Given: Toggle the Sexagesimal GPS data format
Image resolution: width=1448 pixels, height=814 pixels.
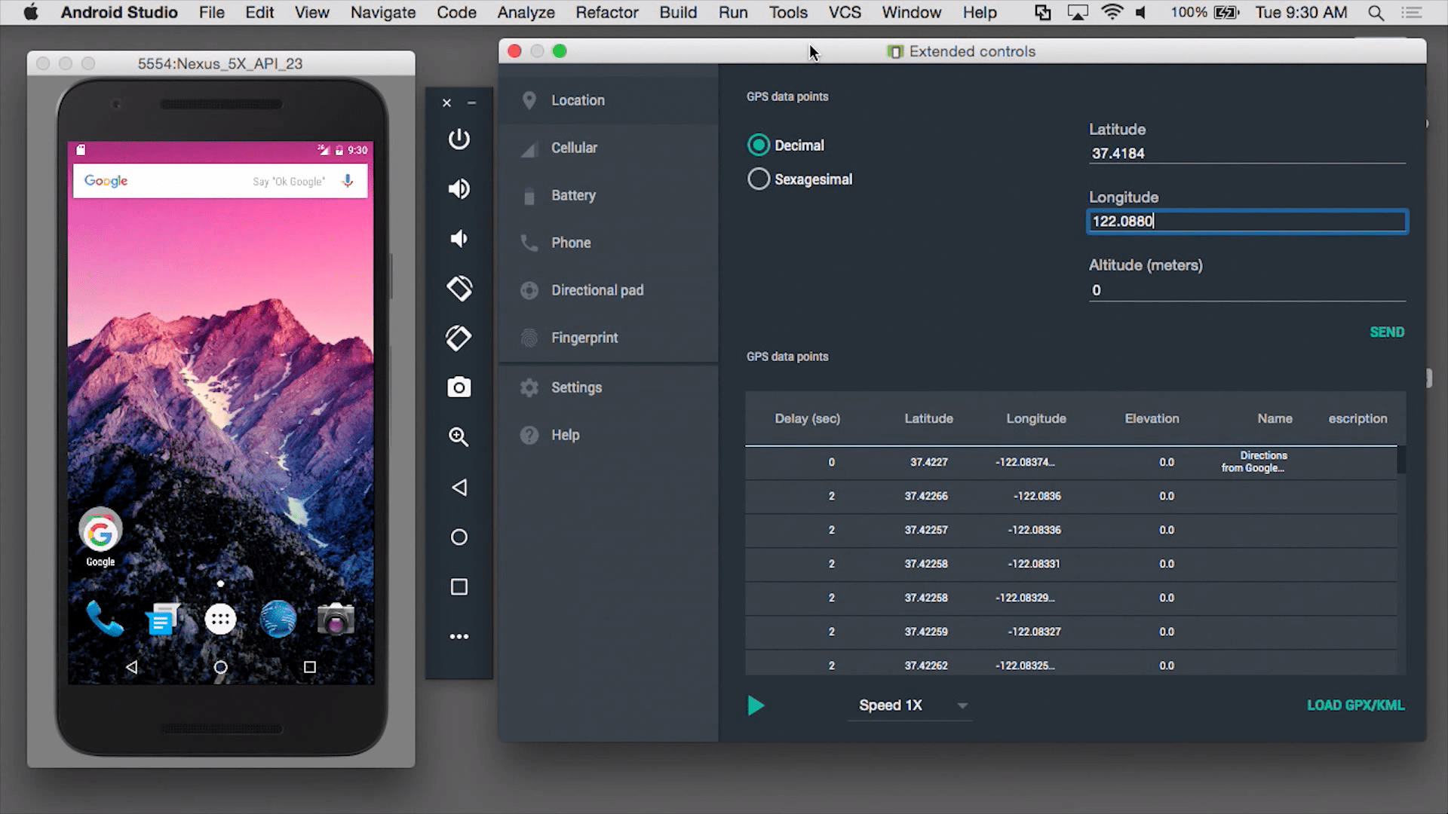Looking at the screenshot, I should 758,179.
